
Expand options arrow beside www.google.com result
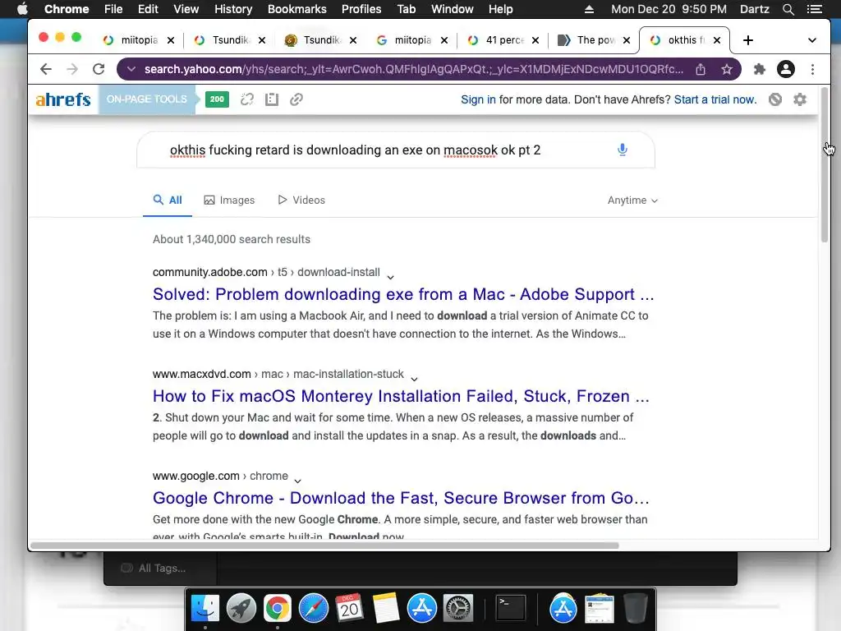297,481
